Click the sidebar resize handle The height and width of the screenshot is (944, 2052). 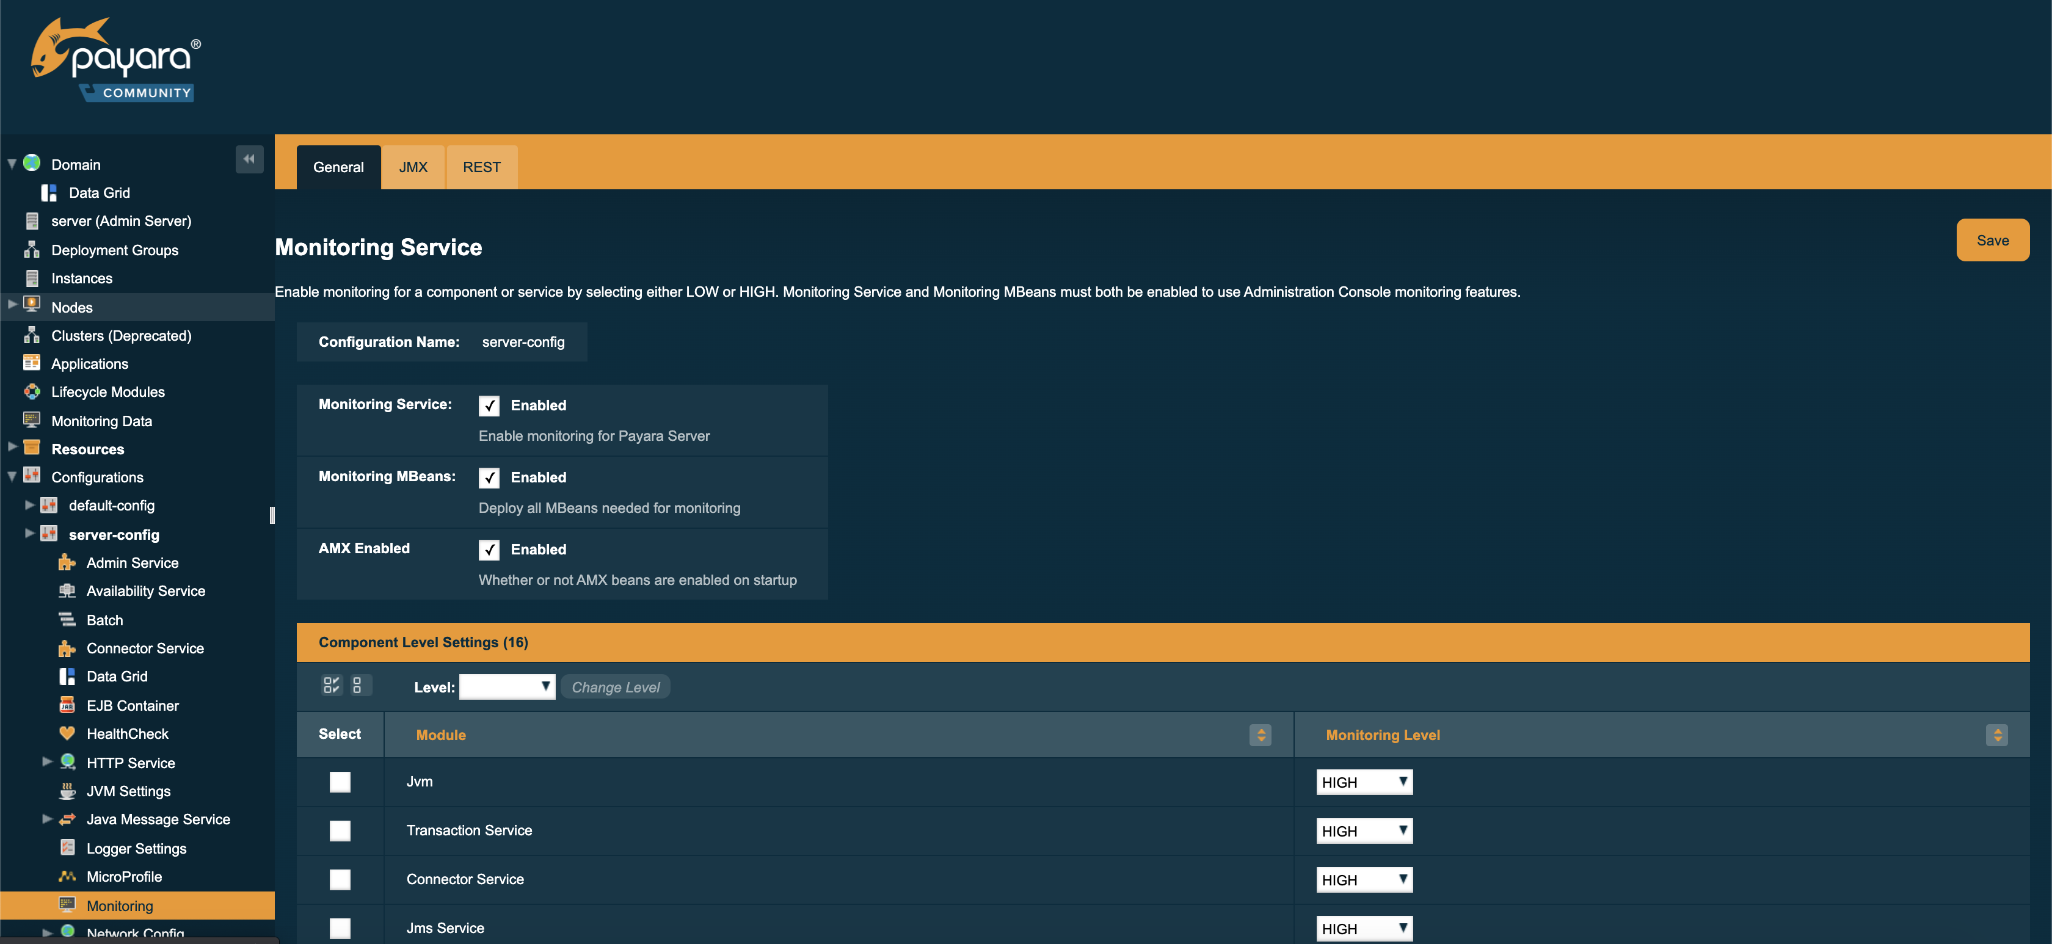pos(272,515)
